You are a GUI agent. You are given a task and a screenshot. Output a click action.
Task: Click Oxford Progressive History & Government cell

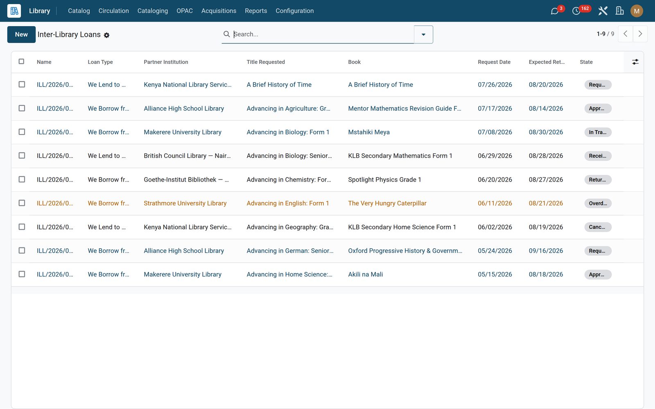(x=405, y=251)
